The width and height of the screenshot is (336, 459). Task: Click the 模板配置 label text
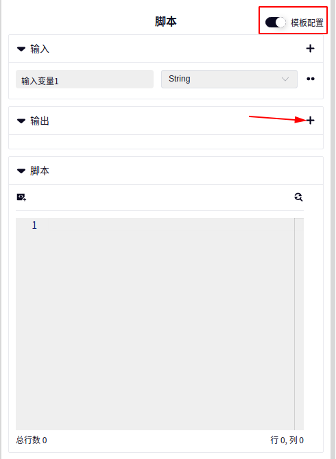(307, 23)
